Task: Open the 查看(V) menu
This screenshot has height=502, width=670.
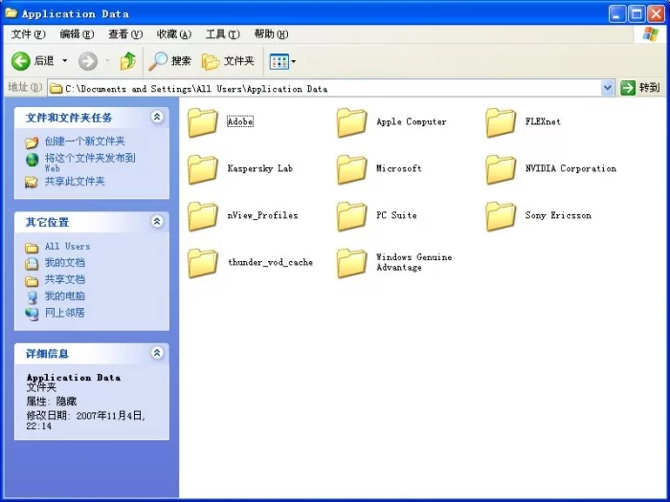Action: pos(125,34)
